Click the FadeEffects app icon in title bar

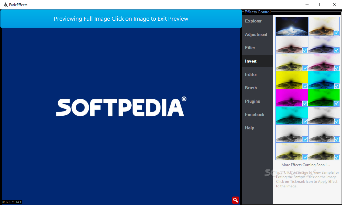click(5, 5)
